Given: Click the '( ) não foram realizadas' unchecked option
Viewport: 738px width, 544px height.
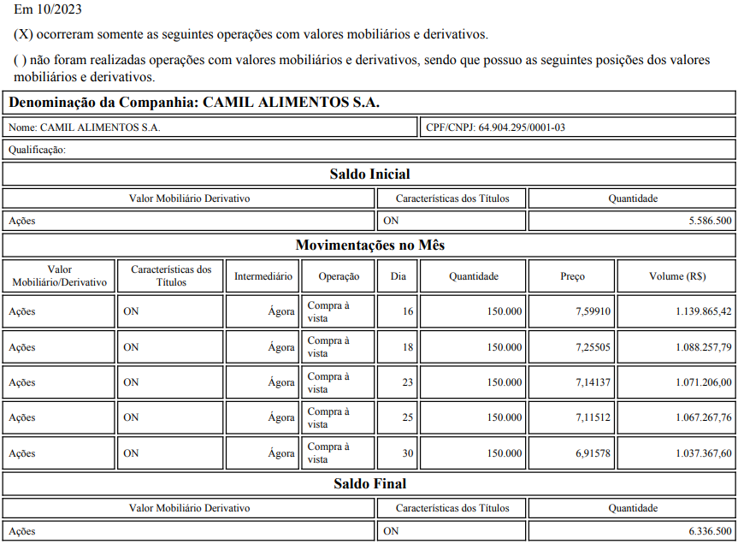Looking at the screenshot, I should pyautogui.click(x=362, y=68).
